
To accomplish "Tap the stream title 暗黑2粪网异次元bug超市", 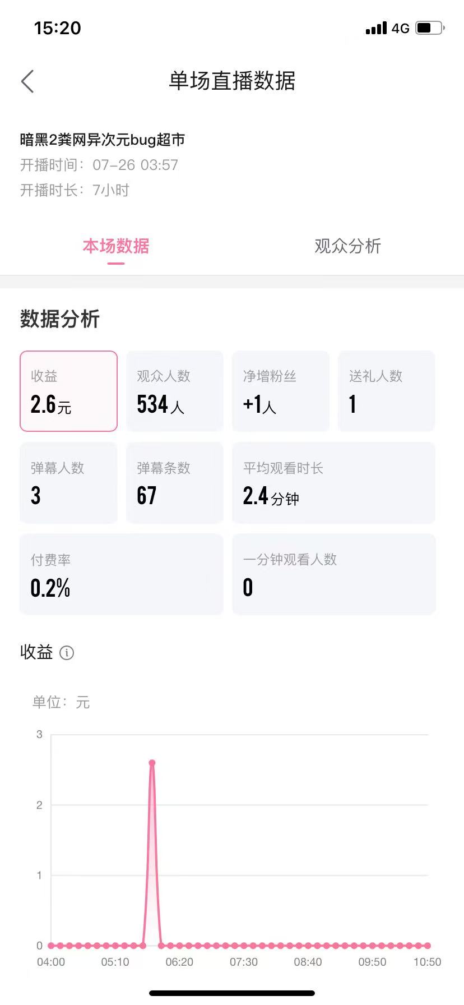I will point(103,140).
